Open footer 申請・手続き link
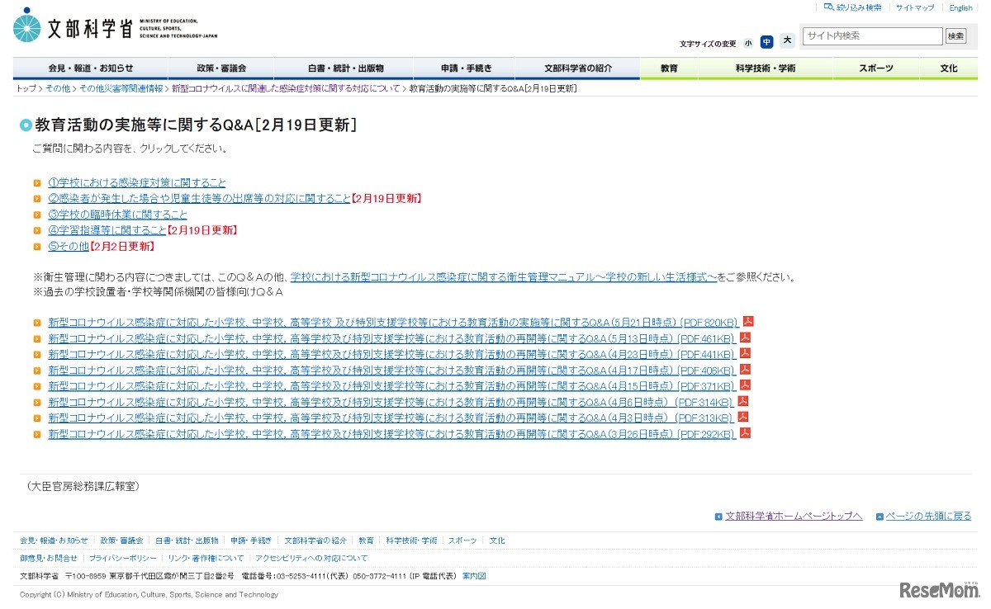 click(x=251, y=541)
